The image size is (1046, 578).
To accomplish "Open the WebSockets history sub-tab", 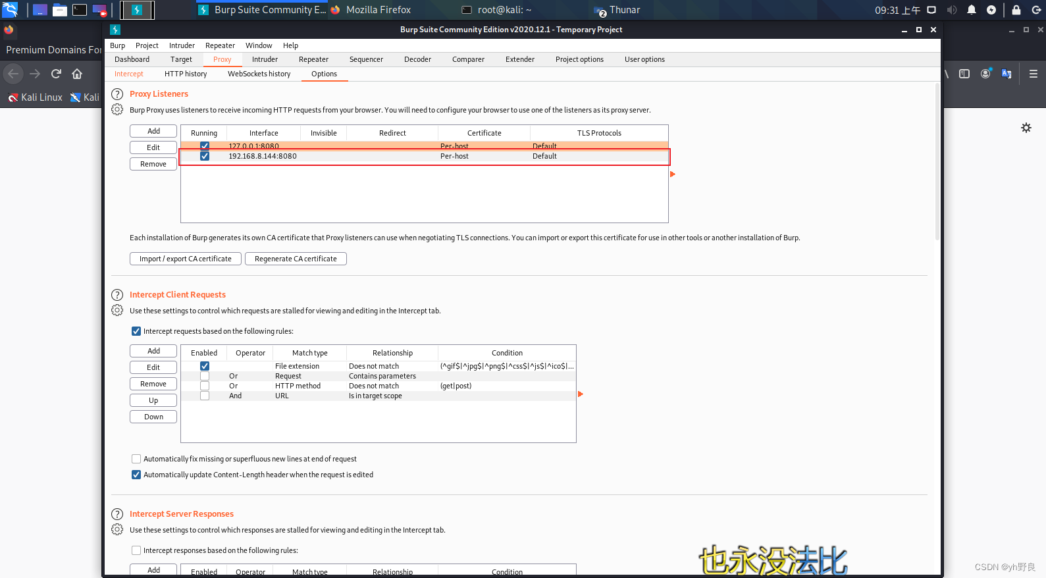I will click(x=259, y=74).
